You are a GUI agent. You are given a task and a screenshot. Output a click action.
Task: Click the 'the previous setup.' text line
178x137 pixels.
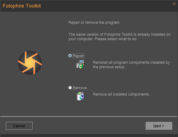109,67
